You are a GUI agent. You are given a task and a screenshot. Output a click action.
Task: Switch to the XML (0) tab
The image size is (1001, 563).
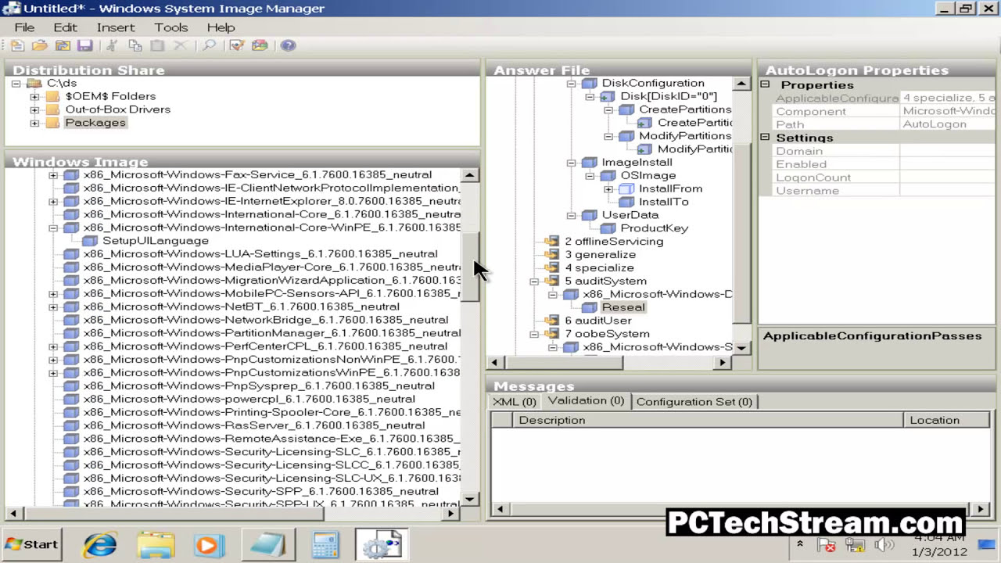pos(514,402)
